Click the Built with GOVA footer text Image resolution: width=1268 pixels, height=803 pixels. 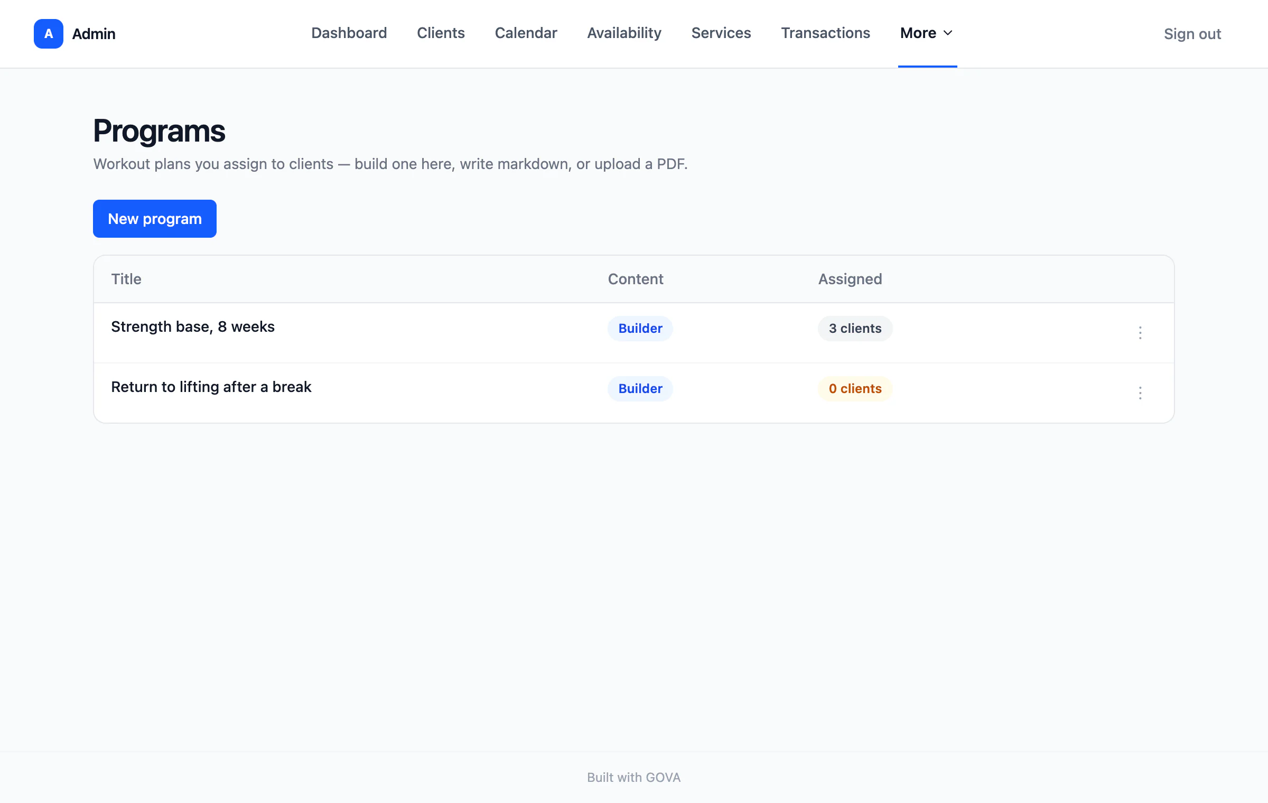point(634,778)
